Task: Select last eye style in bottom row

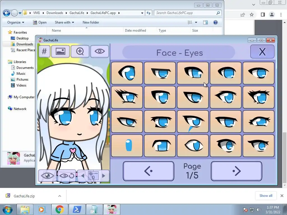Action: click(x=258, y=146)
